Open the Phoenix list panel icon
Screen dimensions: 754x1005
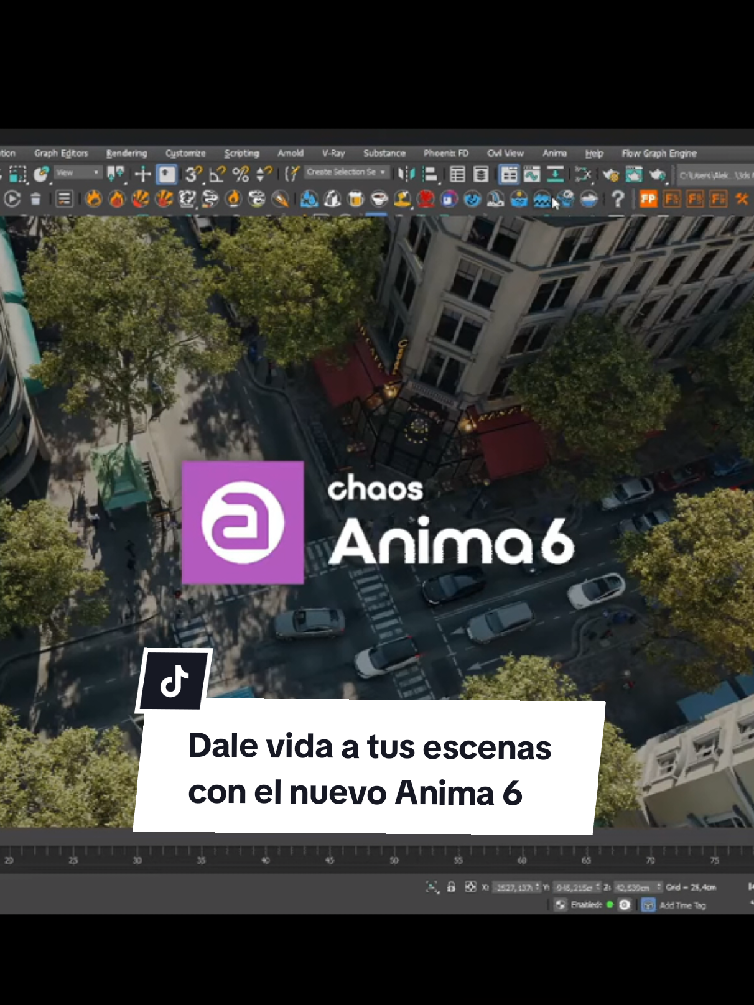tap(65, 199)
